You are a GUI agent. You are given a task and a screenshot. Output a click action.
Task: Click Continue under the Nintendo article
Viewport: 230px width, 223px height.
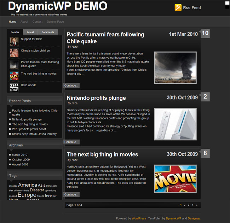71,142
